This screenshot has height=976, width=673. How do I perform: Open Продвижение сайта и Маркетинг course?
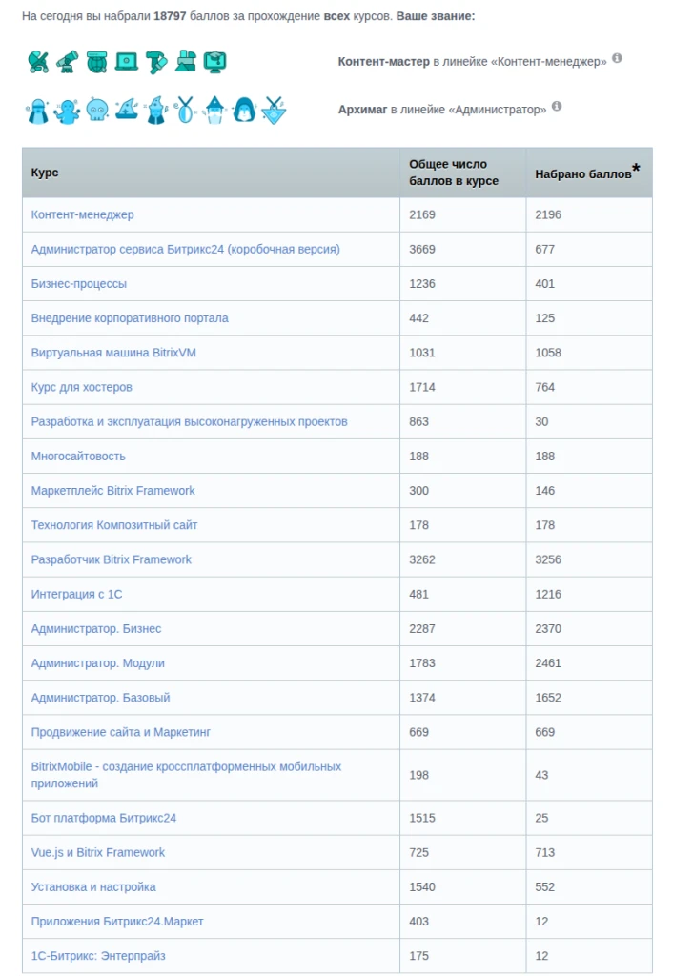click(x=121, y=732)
